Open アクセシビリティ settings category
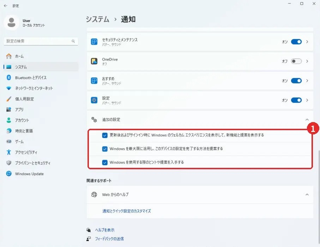 (41, 152)
